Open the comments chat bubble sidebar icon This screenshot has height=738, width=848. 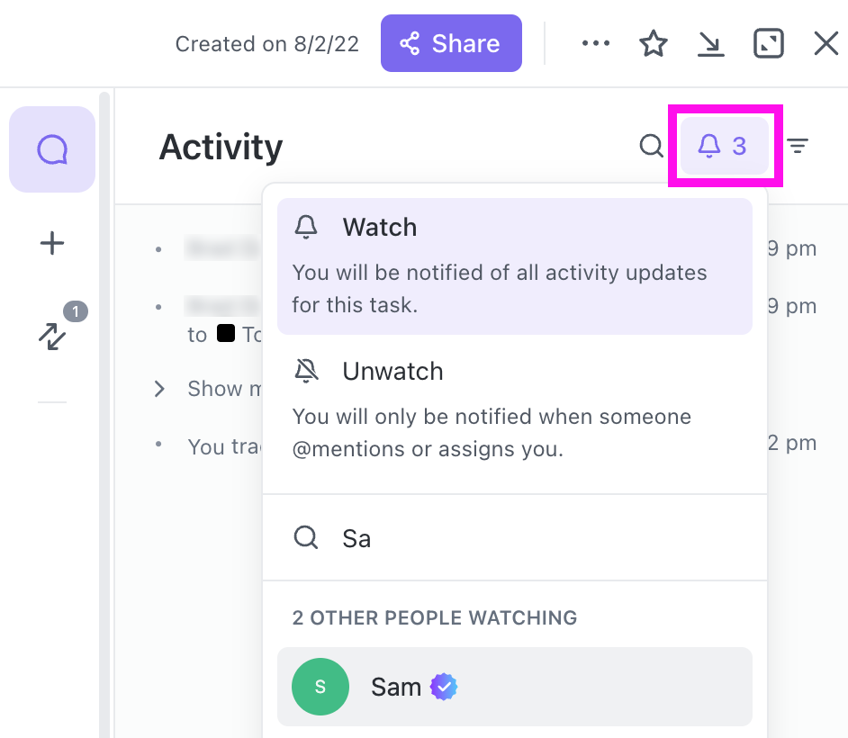[52, 149]
